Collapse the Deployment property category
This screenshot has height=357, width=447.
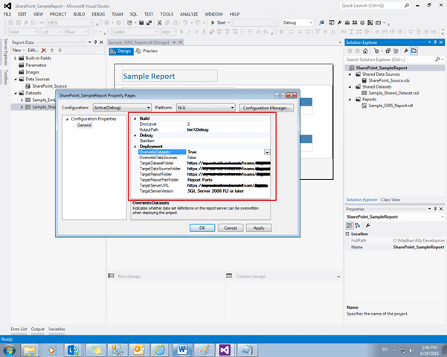point(135,147)
